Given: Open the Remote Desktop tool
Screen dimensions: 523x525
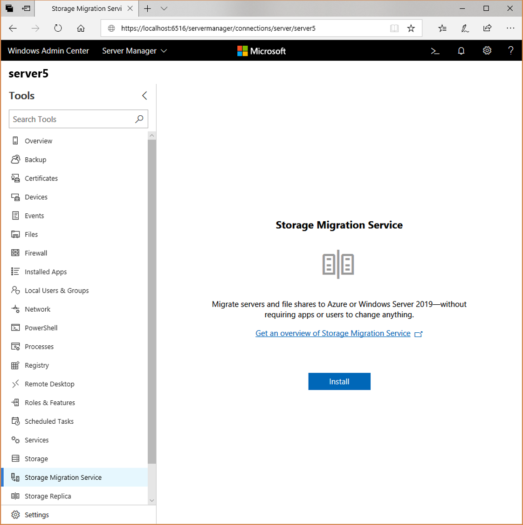Looking at the screenshot, I should coord(49,384).
